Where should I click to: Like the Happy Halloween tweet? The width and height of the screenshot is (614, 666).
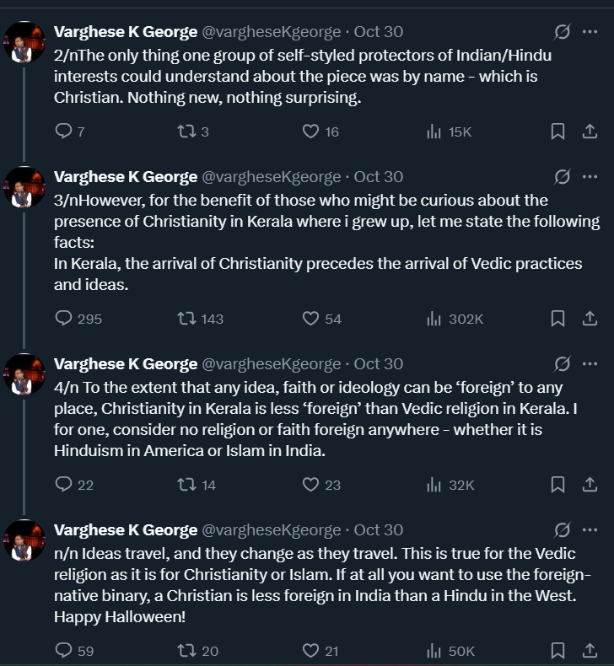pyautogui.click(x=310, y=651)
